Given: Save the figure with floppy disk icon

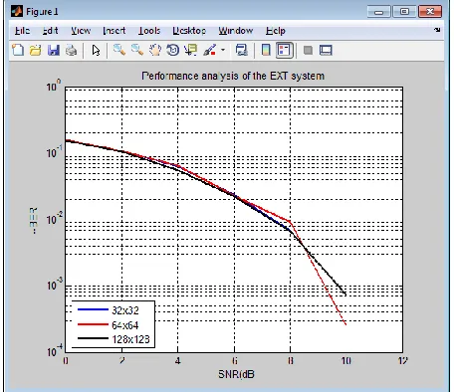Looking at the screenshot, I should [54, 50].
